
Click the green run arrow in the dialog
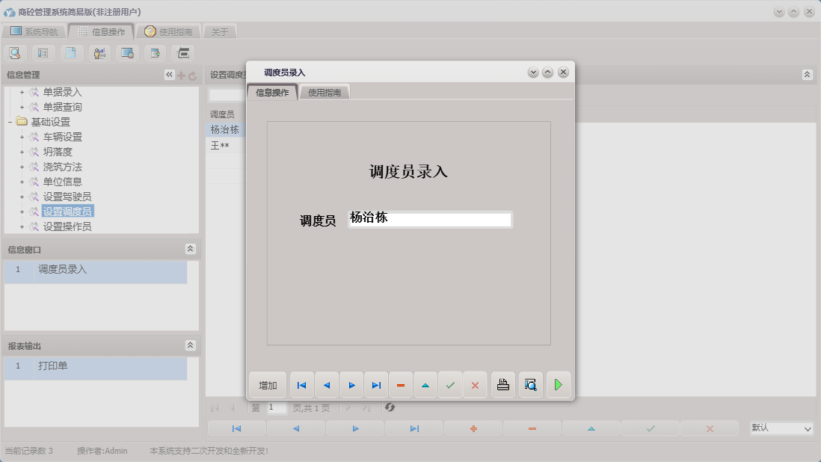coord(559,384)
